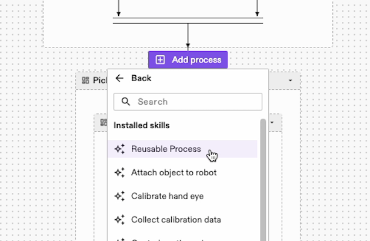Open the inner nested node dropdown arrow
370x241 pixels.
(272, 123)
